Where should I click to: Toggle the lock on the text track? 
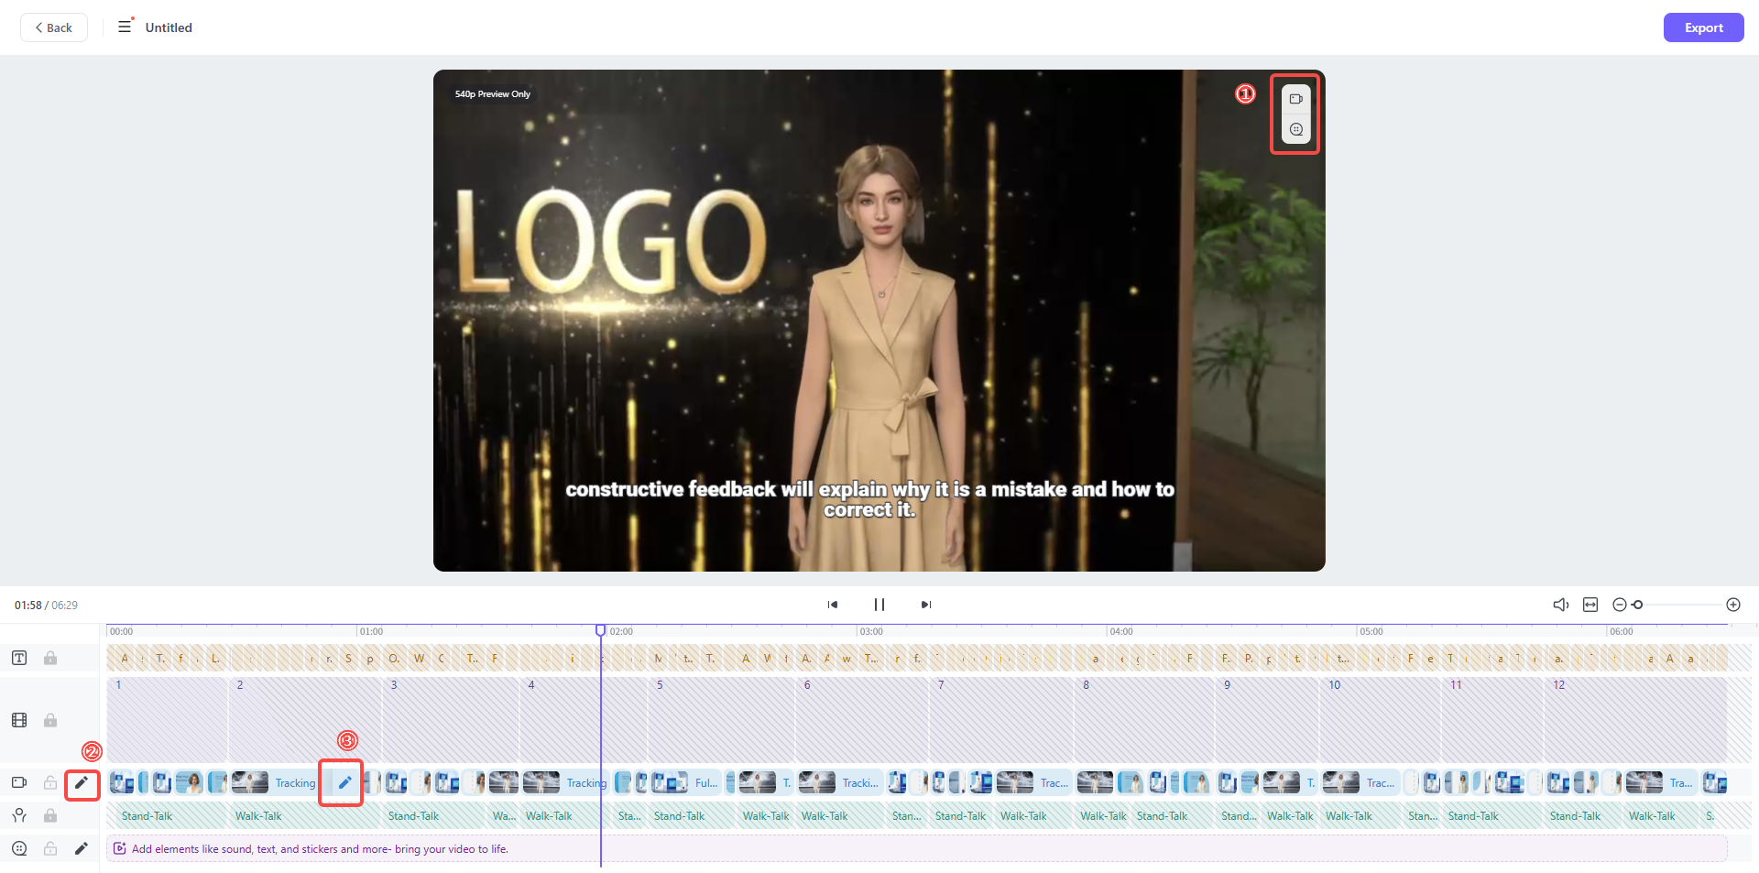(50, 658)
